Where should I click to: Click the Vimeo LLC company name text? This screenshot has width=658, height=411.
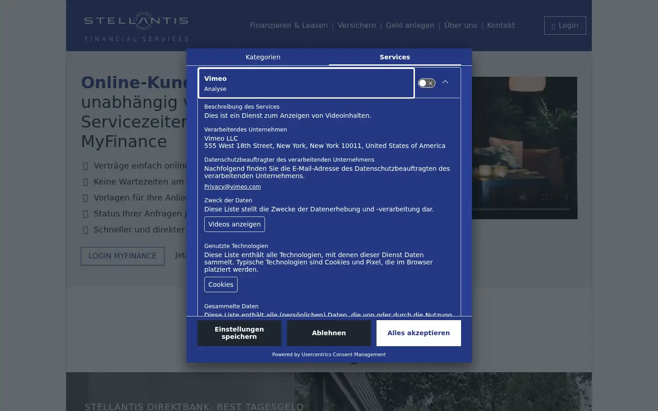tap(221, 138)
